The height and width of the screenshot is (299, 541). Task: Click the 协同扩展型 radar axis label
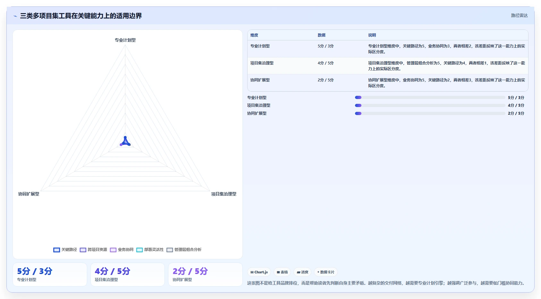(29, 194)
